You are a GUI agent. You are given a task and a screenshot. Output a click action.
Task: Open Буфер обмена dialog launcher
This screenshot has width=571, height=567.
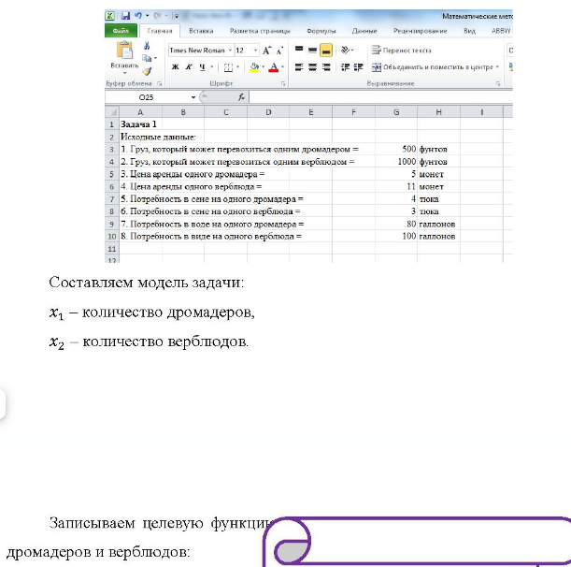click(x=159, y=84)
